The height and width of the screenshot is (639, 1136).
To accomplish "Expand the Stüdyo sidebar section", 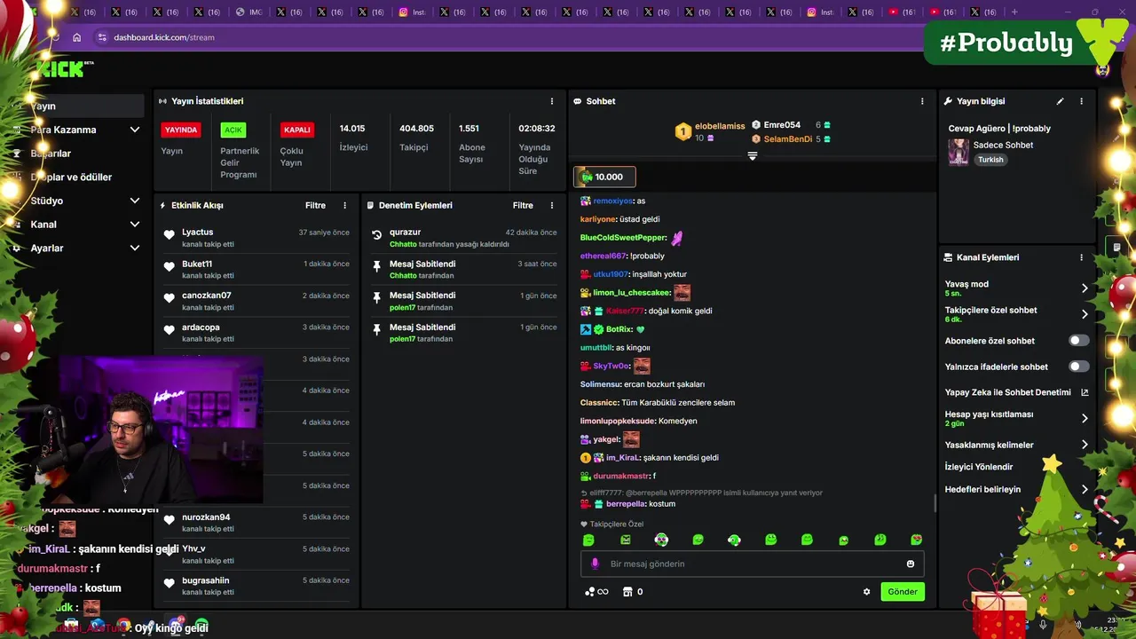I will pyautogui.click(x=135, y=201).
